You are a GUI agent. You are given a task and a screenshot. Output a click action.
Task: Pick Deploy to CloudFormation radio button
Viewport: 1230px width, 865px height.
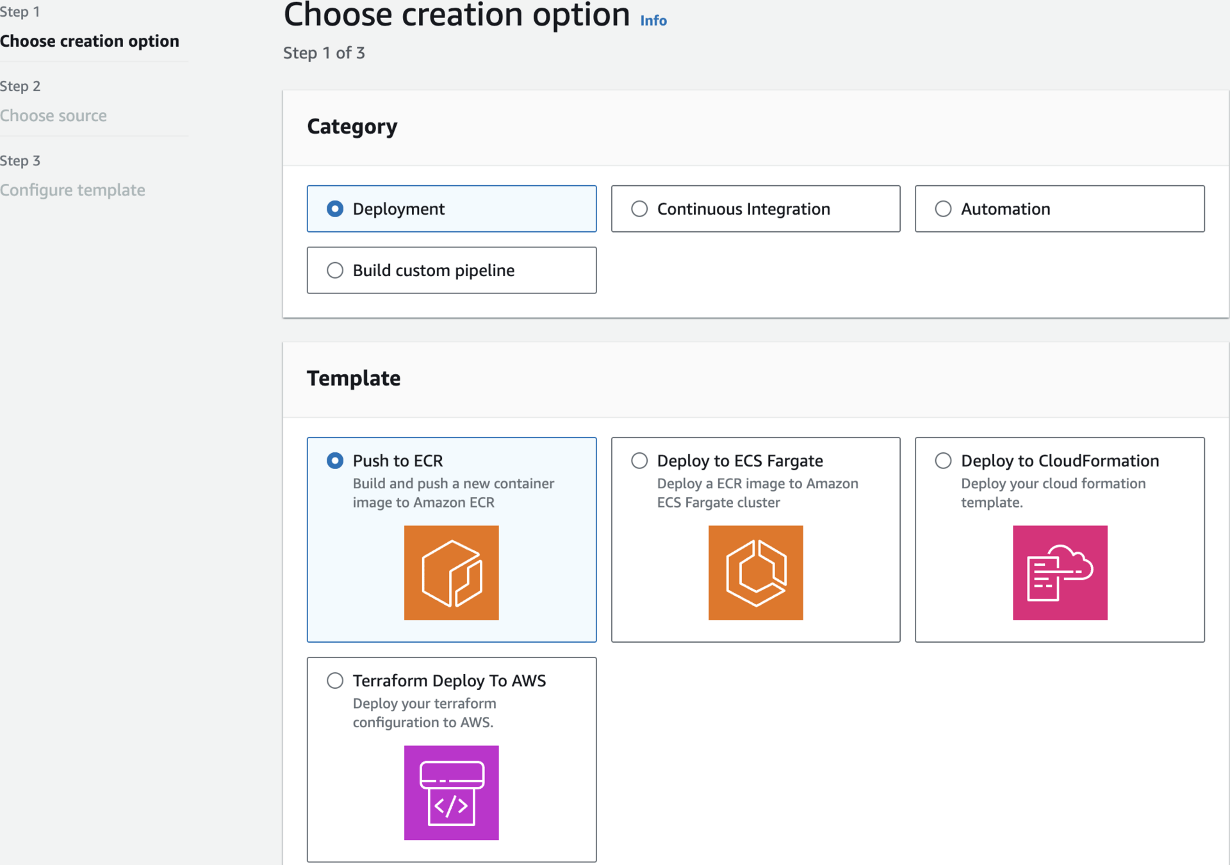[943, 461]
